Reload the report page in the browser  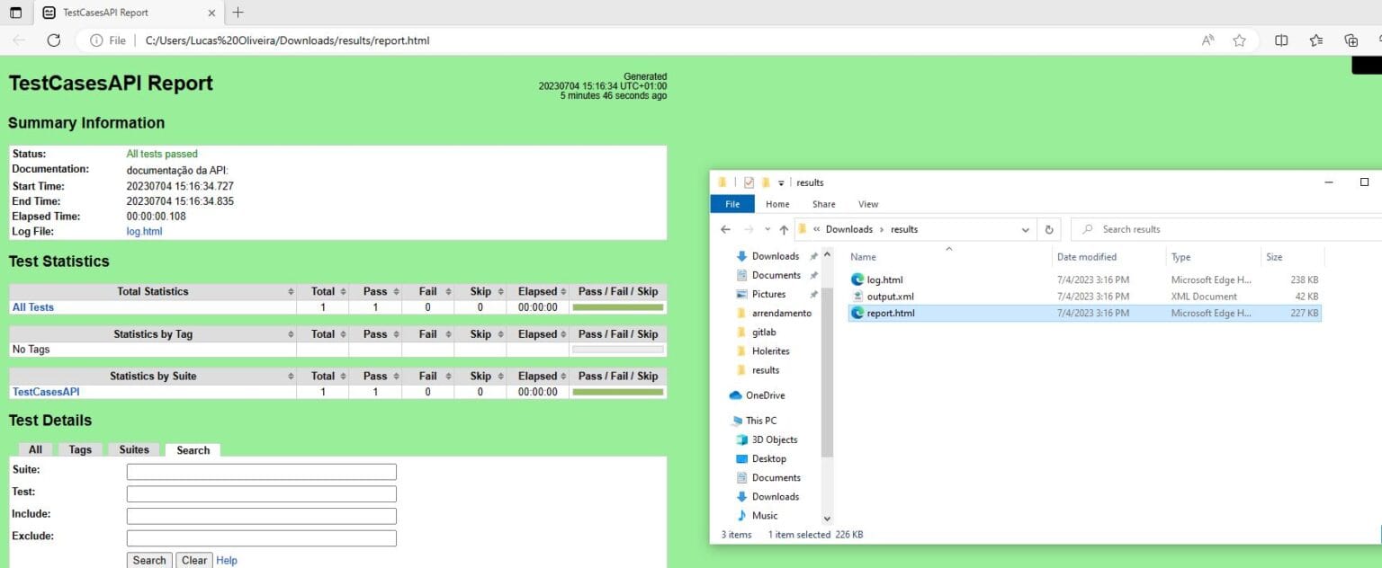pyautogui.click(x=53, y=40)
